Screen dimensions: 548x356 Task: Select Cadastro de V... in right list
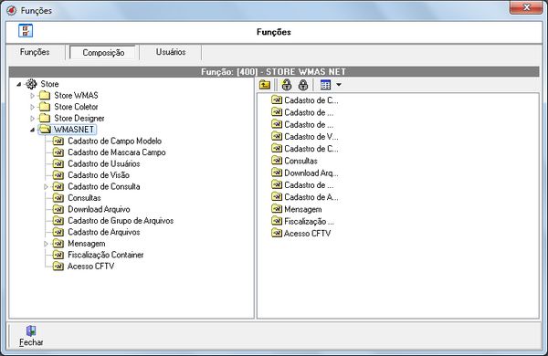click(311, 137)
